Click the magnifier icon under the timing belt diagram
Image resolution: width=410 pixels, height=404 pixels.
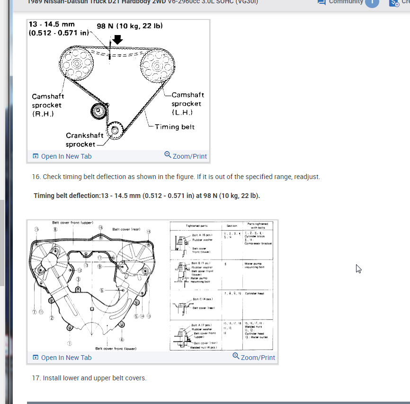168,155
